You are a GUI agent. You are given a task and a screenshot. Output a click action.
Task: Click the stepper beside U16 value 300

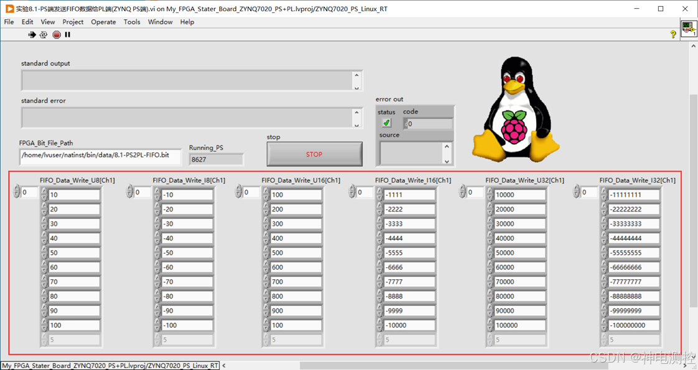click(x=266, y=224)
